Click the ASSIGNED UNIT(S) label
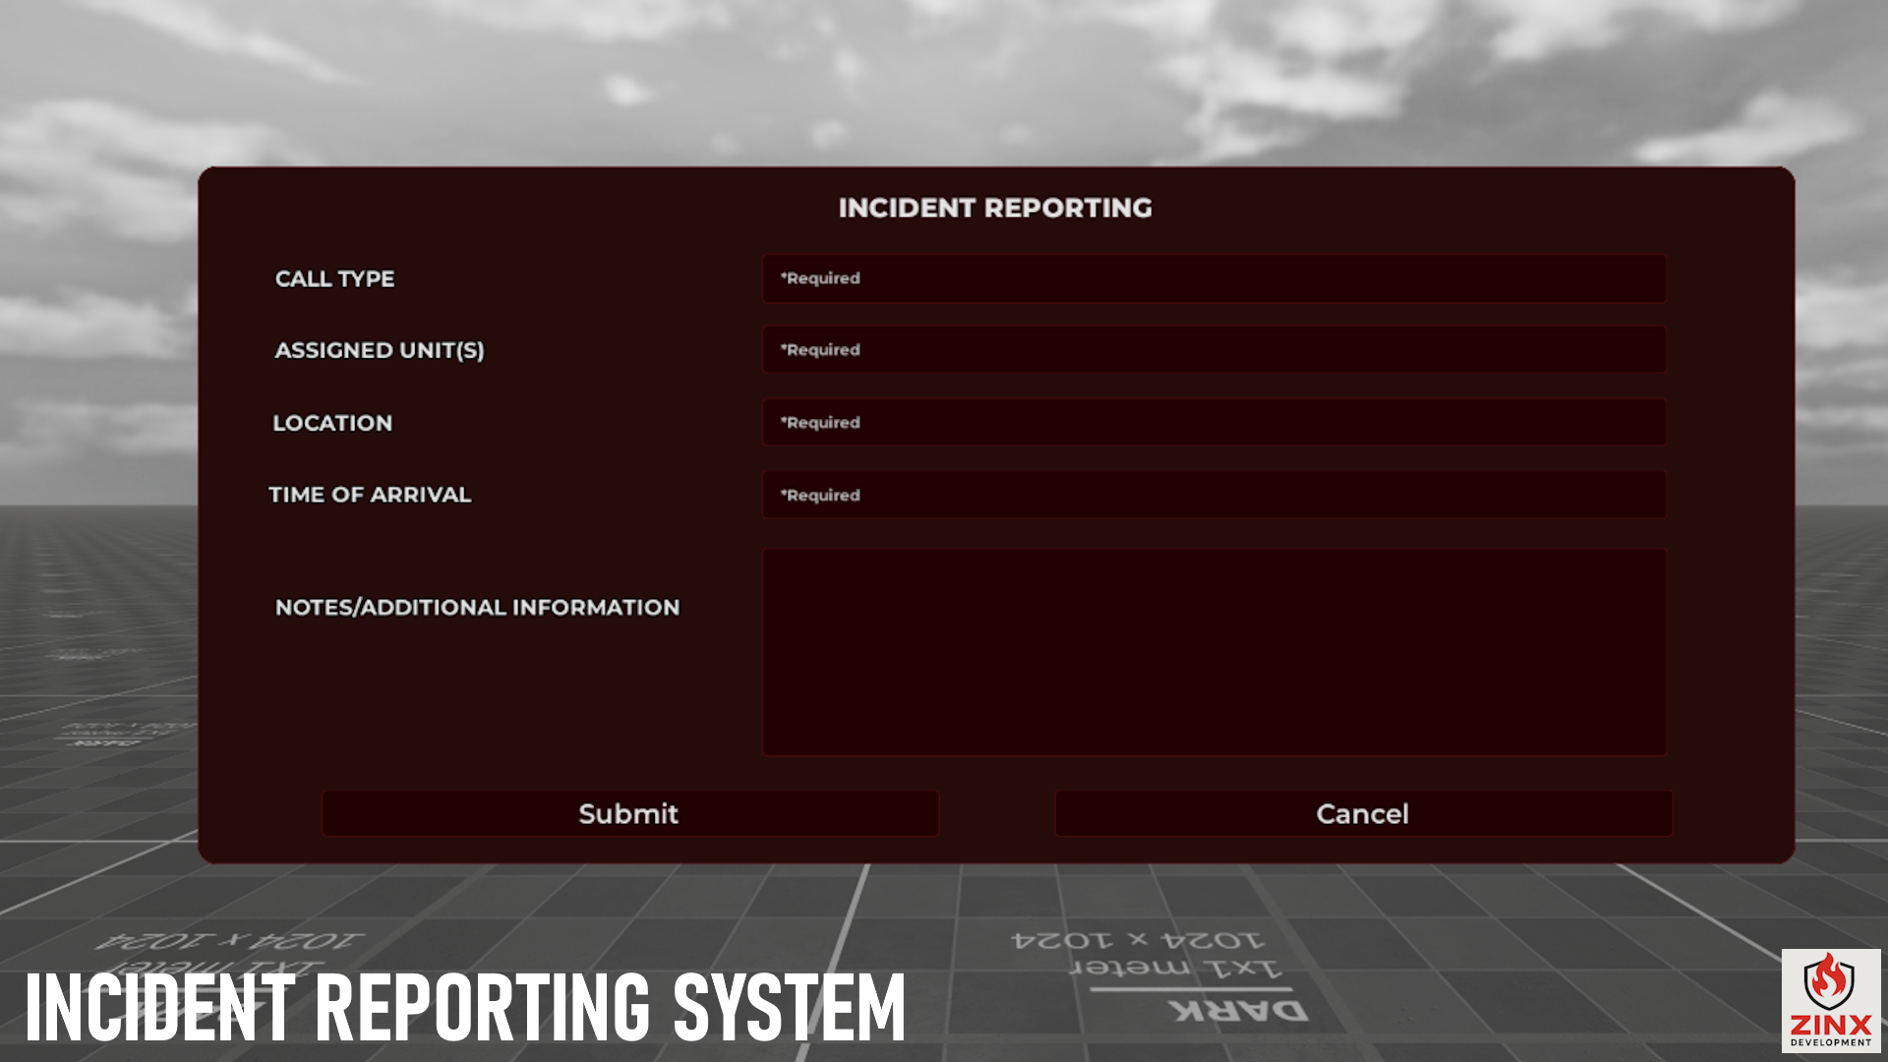 click(380, 351)
